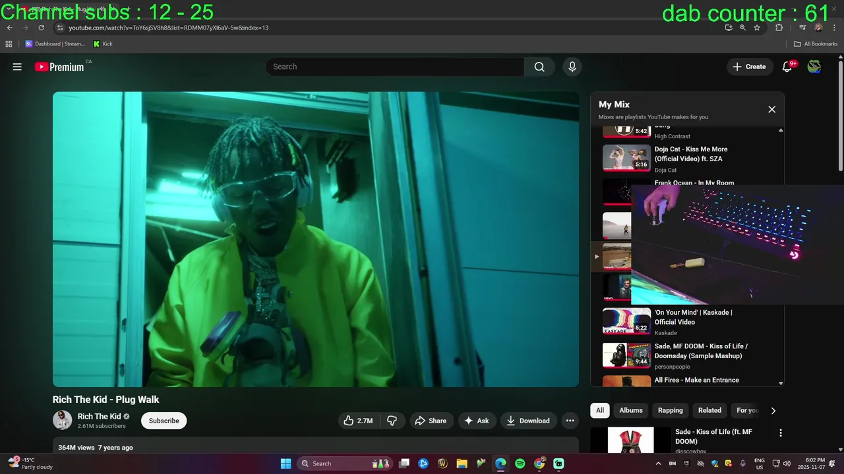Open more actions ellipsis beside Download

(x=570, y=421)
